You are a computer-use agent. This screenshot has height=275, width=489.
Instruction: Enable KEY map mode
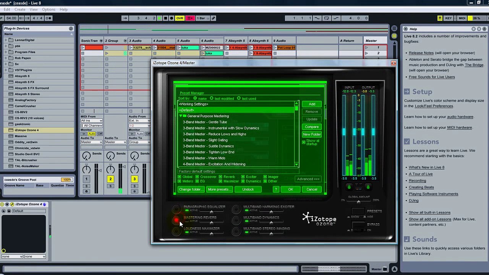tap(448, 18)
